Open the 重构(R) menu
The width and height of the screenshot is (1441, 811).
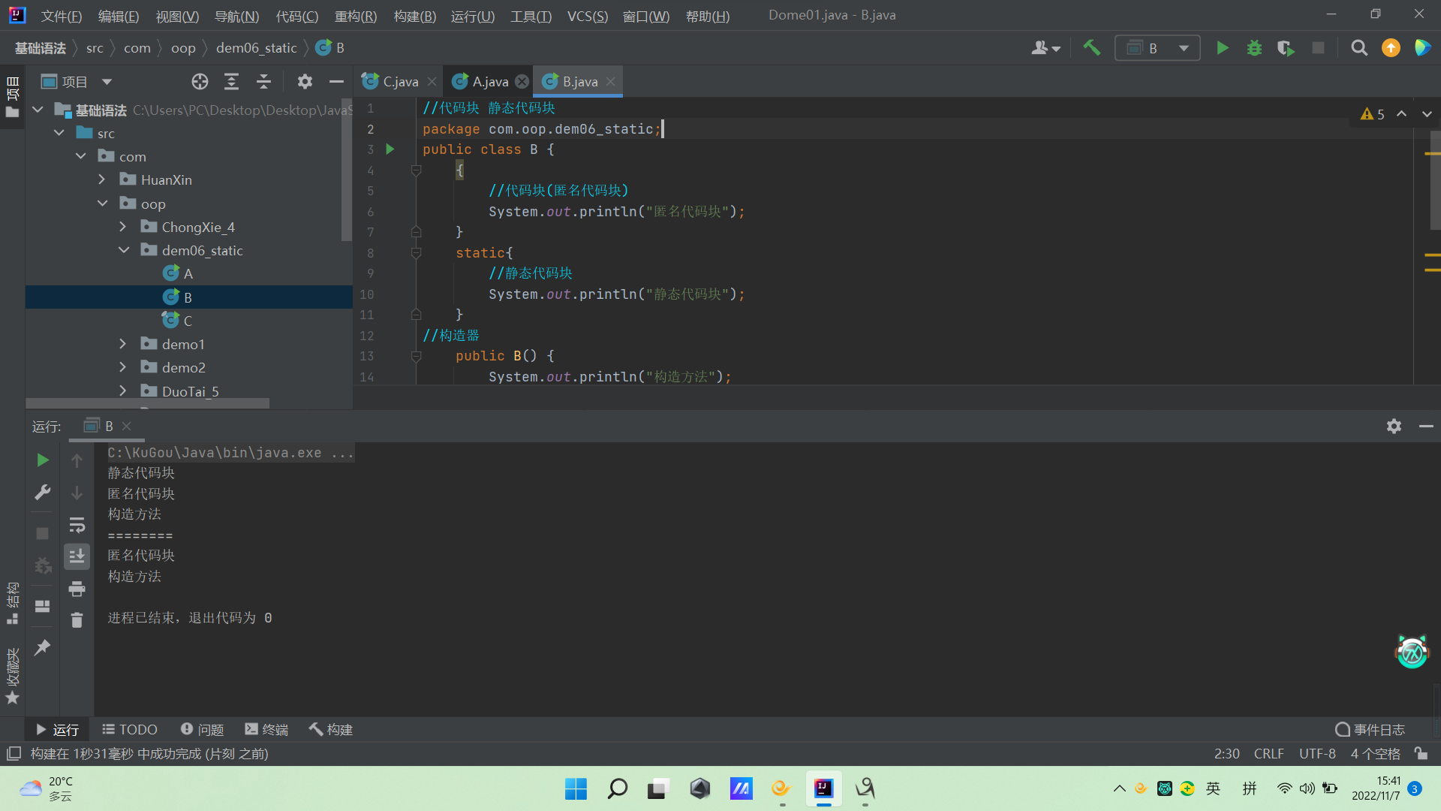355,16
